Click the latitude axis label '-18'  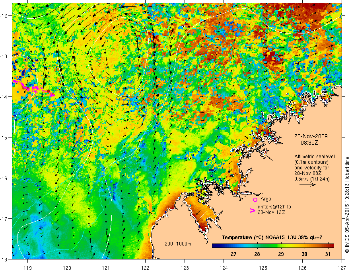(x=4, y=259)
